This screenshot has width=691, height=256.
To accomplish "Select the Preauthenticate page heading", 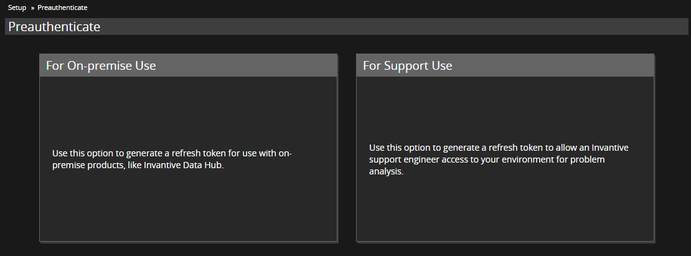I will (54, 27).
